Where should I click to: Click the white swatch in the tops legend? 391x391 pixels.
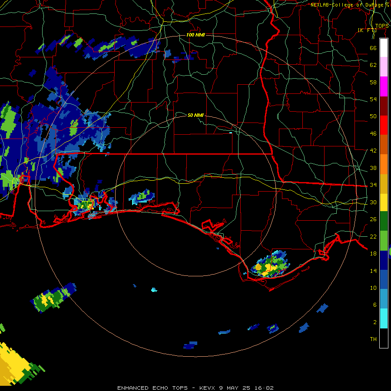tap(384, 48)
